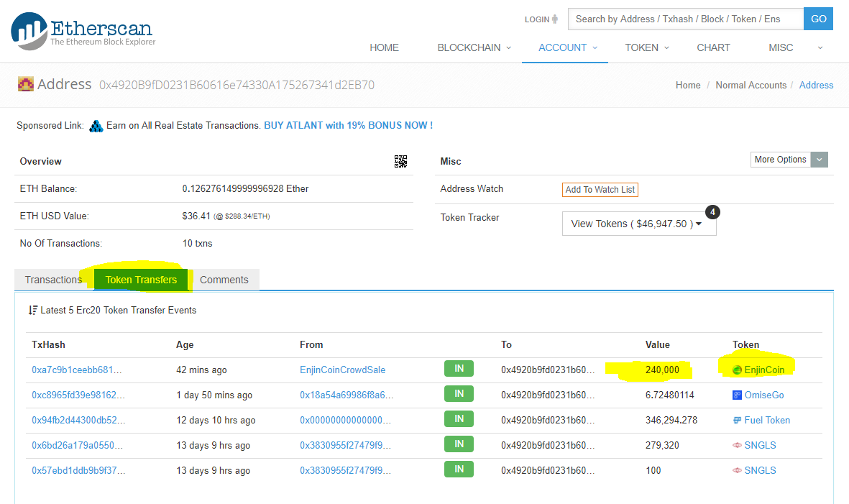Click the TxHash column header
The image size is (849, 504).
48,345
